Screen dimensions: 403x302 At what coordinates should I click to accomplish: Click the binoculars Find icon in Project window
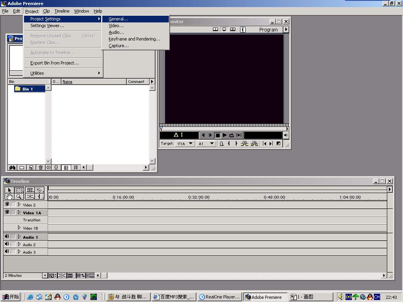12,168
